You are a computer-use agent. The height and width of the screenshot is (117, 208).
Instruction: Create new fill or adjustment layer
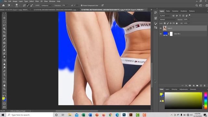(x=194, y=86)
